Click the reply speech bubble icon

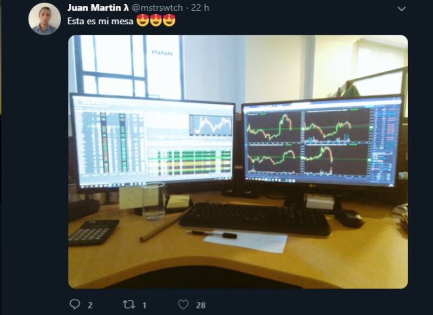click(75, 305)
